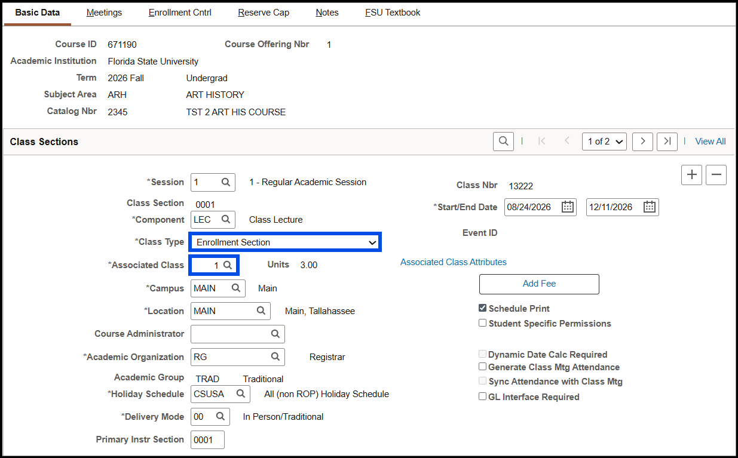The height and width of the screenshot is (458, 738).
Task: Click into the Primary Instr Section field
Action: click(x=207, y=439)
